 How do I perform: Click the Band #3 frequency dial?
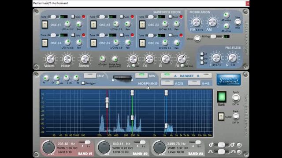[x=160, y=147]
